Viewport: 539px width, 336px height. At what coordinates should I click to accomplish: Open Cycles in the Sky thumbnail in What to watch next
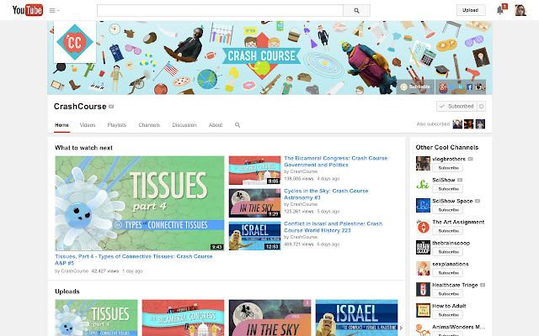click(x=254, y=203)
